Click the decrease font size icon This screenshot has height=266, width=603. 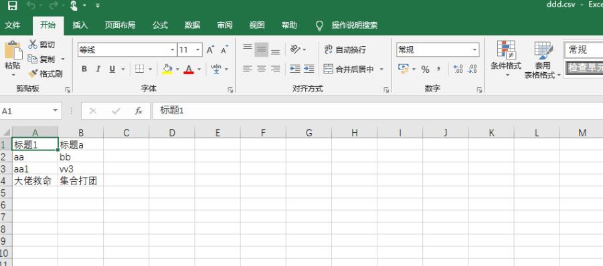225,49
